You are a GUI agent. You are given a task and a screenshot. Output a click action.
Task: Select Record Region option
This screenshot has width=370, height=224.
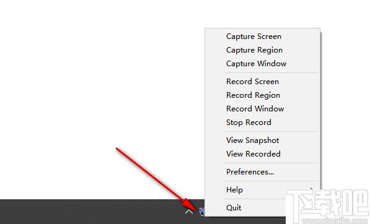tap(262, 95)
